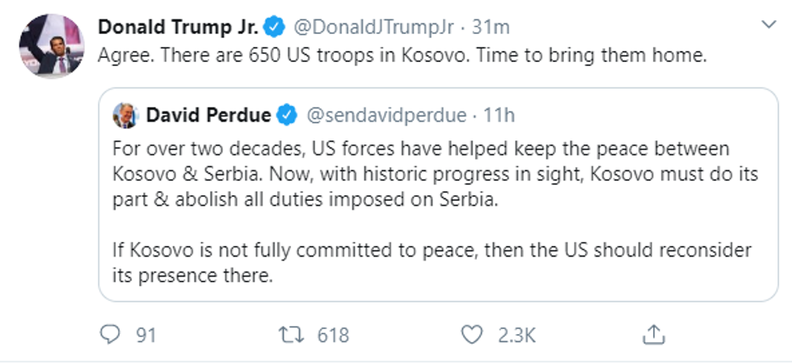The width and height of the screenshot is (792, 363).
Task: Open quoted tweet paragraph starting "For over two decades"
Action: [x=420, y=174]
